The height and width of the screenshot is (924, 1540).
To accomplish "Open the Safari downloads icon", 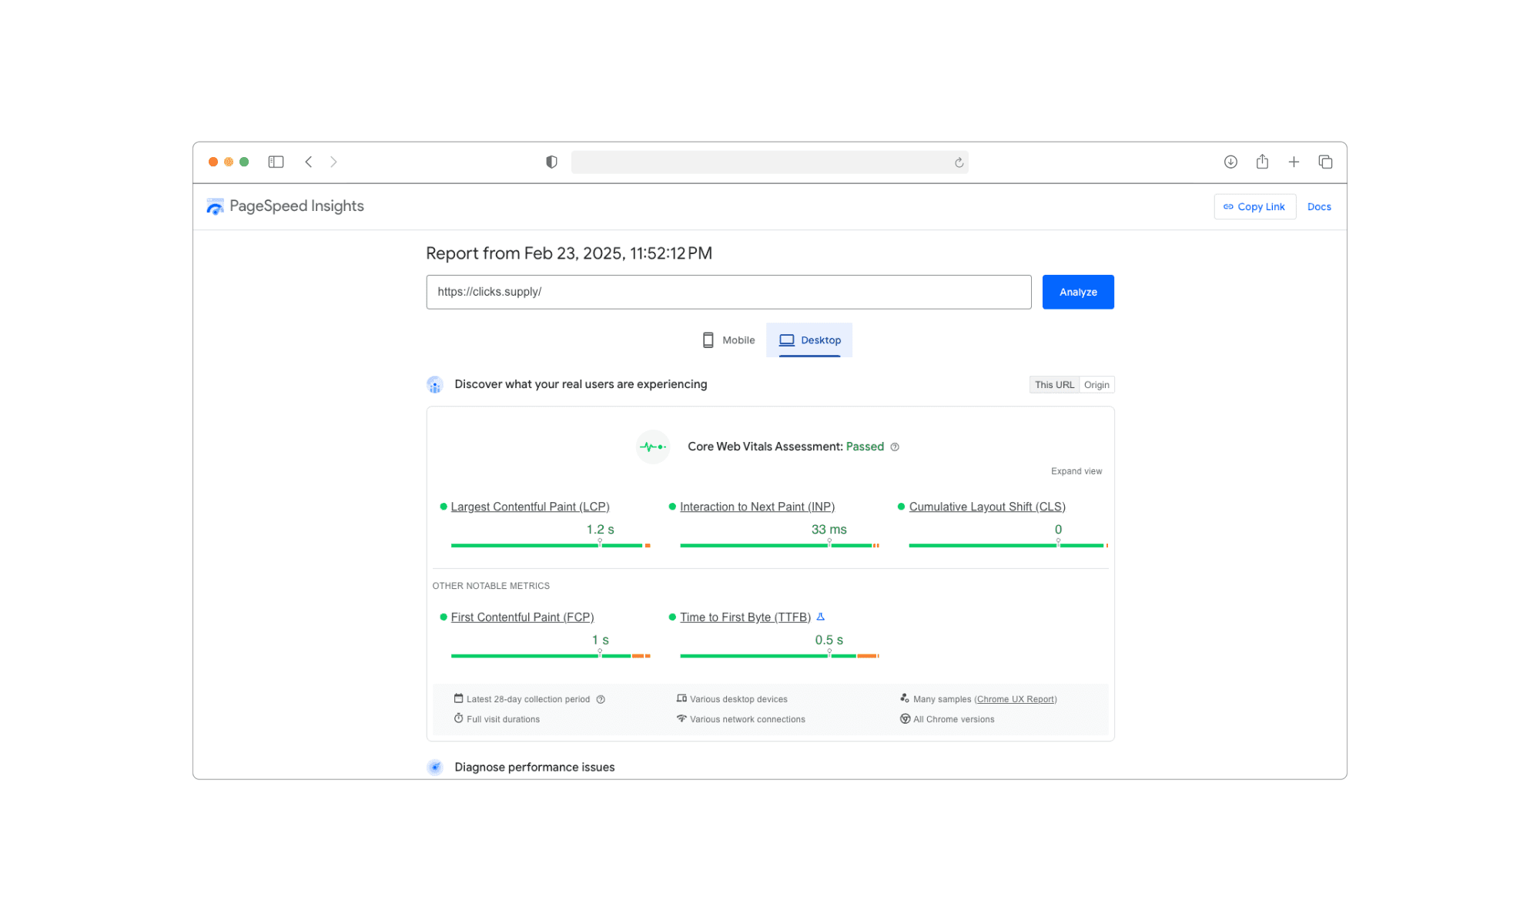I will 1230,162.
